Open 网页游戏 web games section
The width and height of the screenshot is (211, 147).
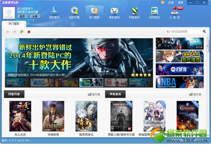click(x=154, y=13)
